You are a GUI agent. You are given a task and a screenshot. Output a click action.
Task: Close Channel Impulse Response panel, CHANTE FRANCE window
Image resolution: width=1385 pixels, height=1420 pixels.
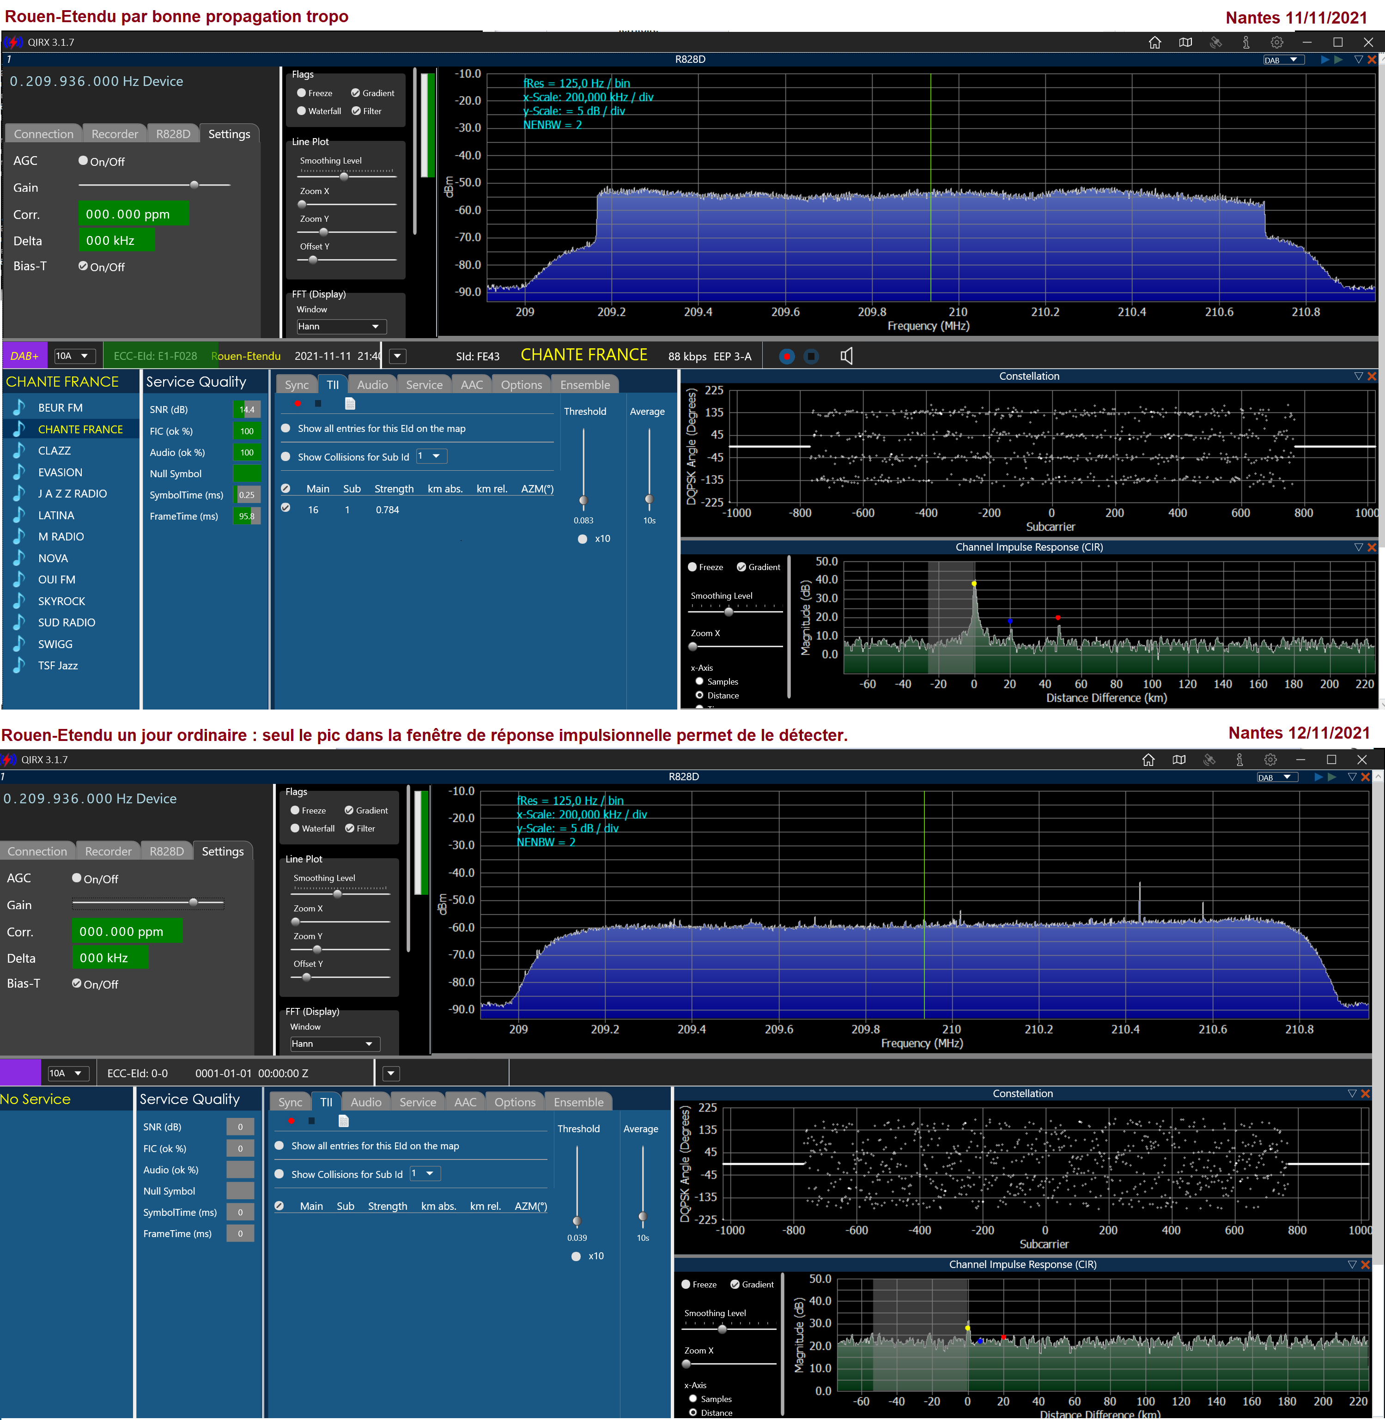(x=1372, y=547)
